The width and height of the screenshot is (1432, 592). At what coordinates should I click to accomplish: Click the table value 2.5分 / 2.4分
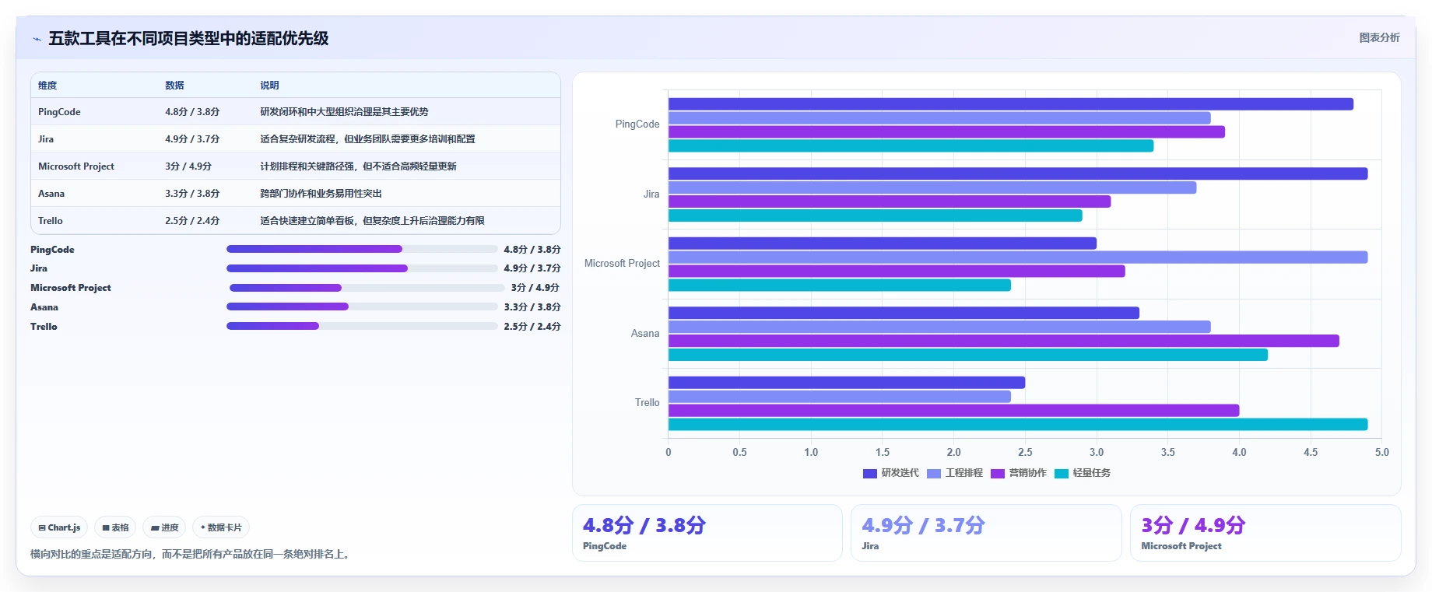point(192,221)
